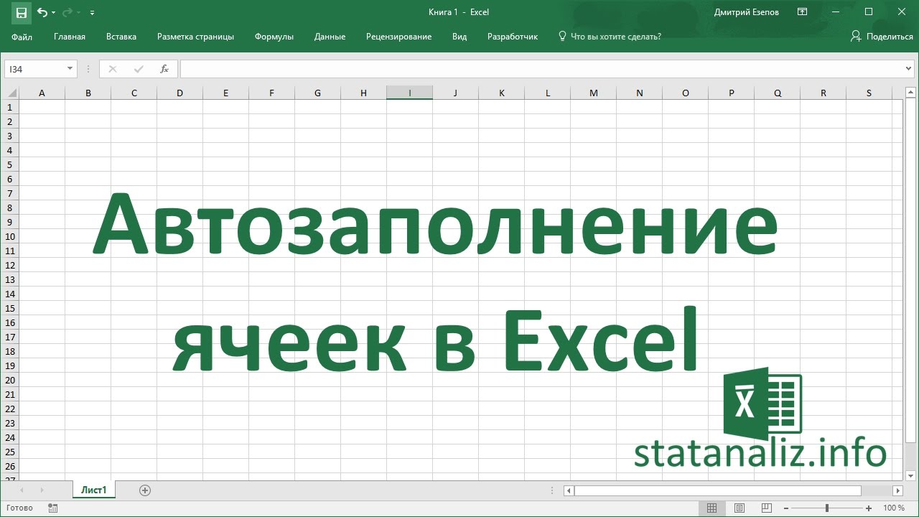Switch to Normal view icon
The height and width of the screenshot is (517, 919).
tap(712, 508)
